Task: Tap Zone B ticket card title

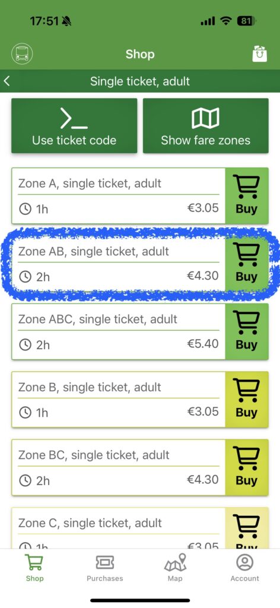Action: [90, 387]
